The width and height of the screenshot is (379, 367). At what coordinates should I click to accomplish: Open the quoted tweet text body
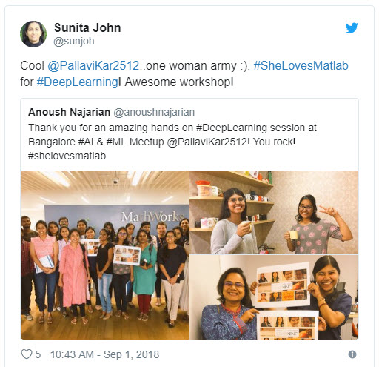(x=172, y=142)
